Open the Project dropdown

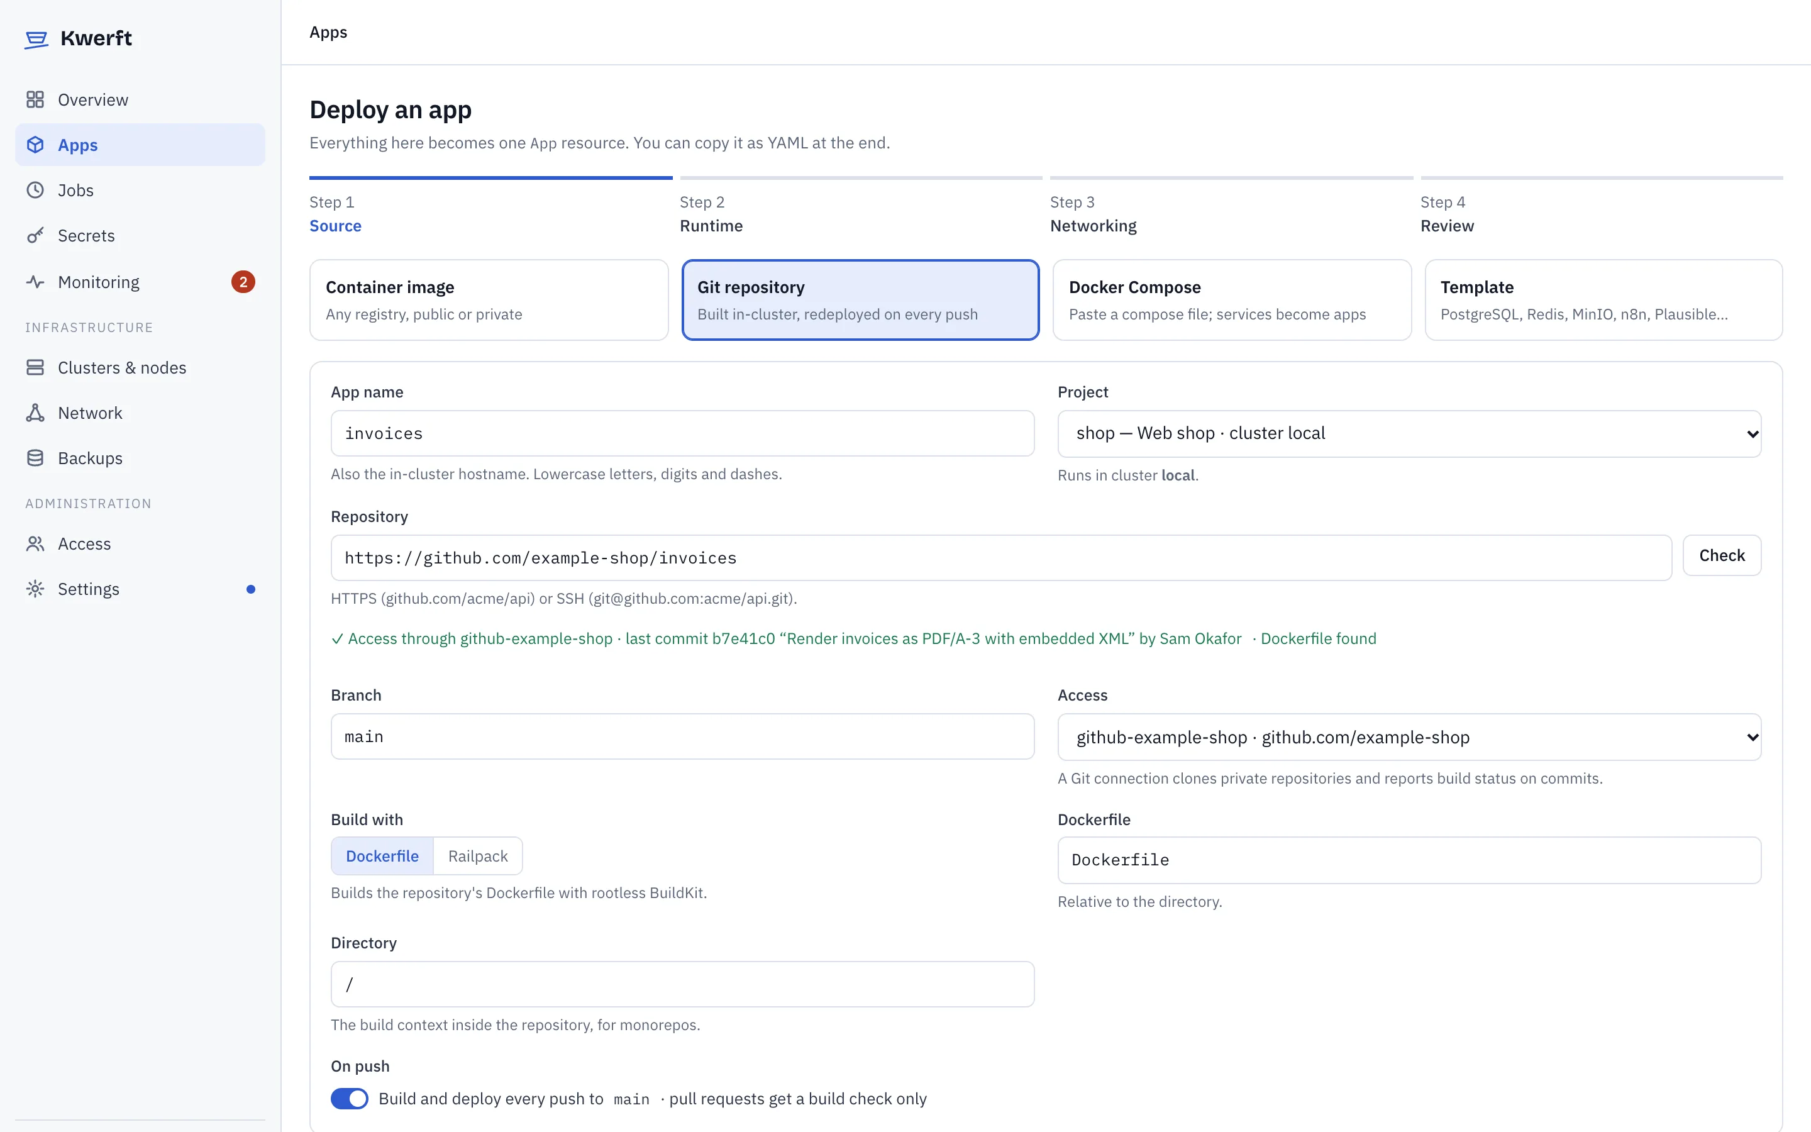[x=1409, y=433]
